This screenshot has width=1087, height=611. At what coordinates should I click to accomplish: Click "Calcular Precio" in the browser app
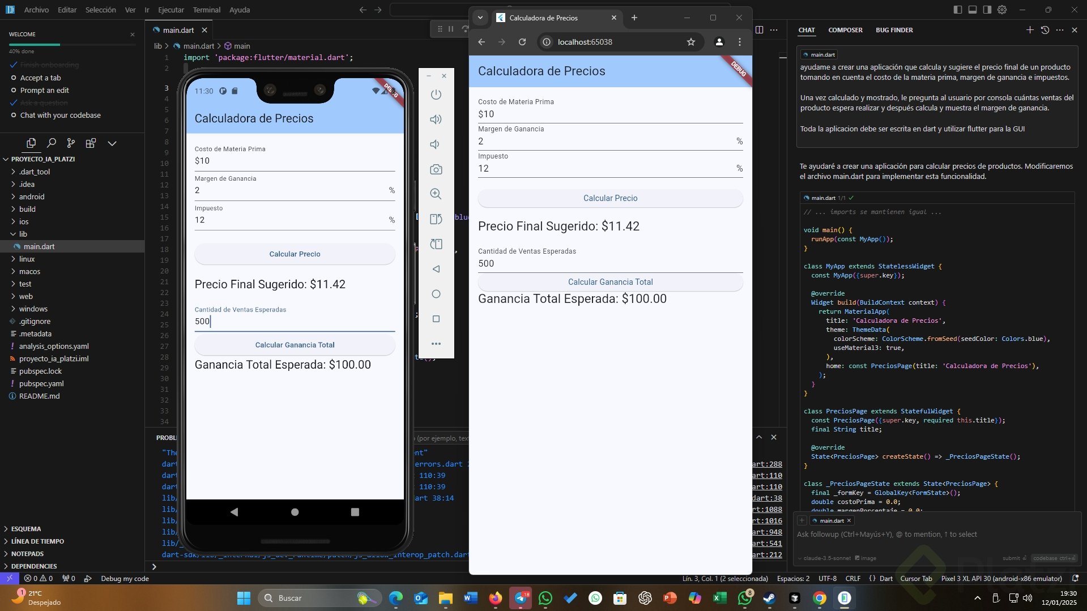(x=610, y=198)
